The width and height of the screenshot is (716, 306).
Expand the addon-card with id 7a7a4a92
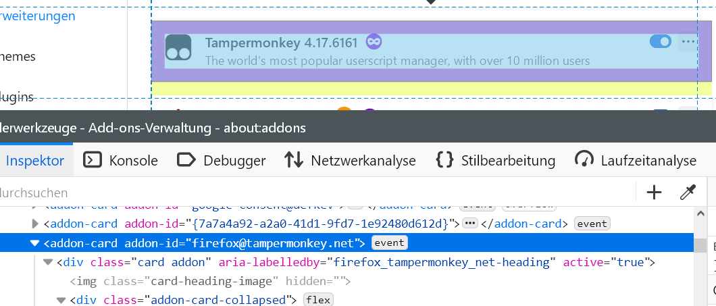(x=35, y=224)
